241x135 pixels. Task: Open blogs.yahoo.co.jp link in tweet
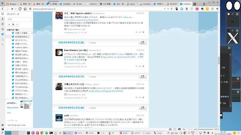pos(119,57)
